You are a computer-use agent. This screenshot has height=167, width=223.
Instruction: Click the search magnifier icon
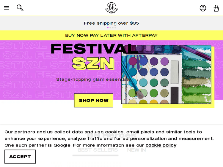coord(20,8)
